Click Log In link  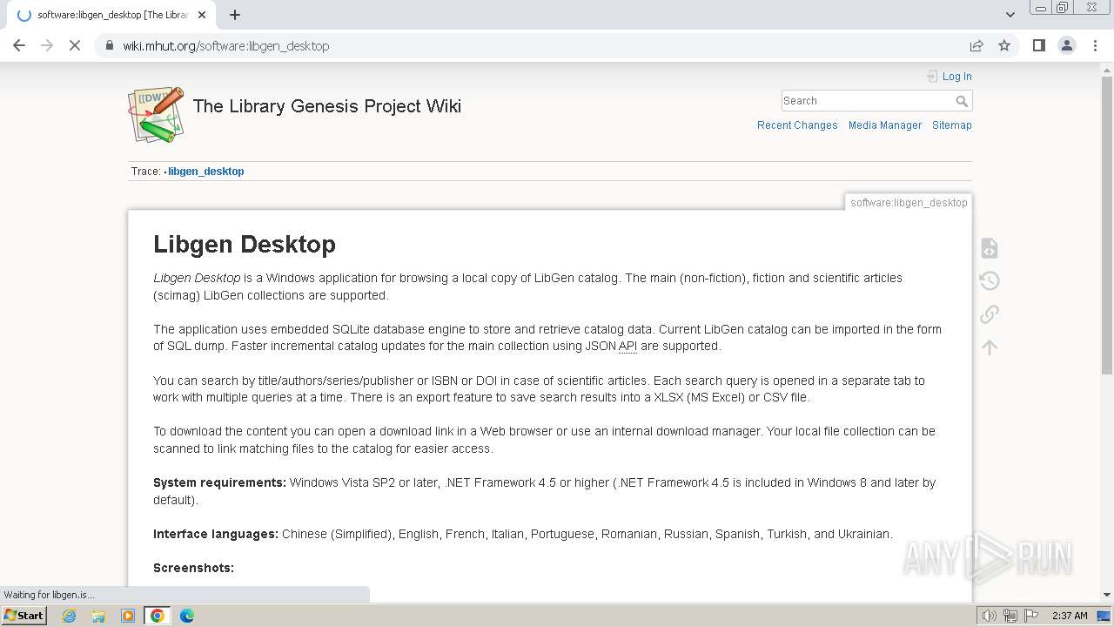click(956, 77)
